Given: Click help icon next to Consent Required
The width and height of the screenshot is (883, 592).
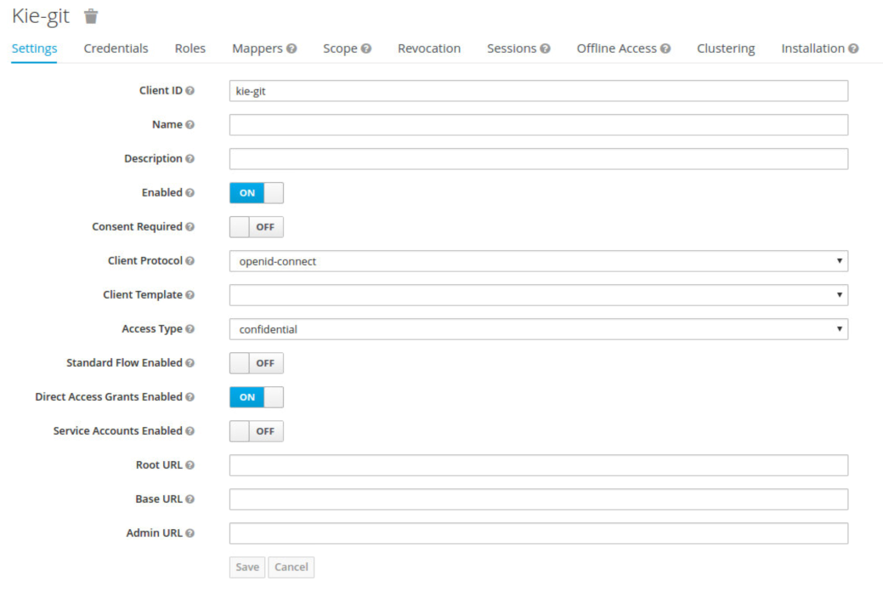Looking at the screenshot, I should pos(190,227).
